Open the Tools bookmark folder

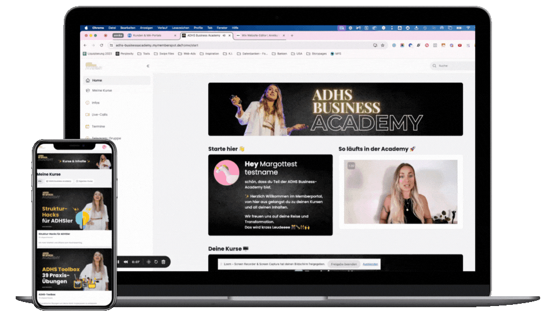click(144, 54)
